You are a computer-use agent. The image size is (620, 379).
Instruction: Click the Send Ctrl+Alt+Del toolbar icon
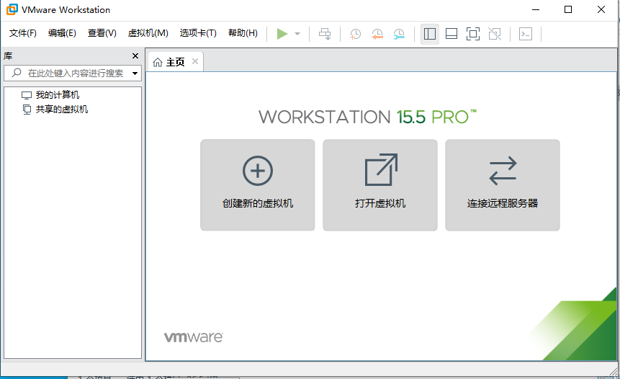point(325,34)
